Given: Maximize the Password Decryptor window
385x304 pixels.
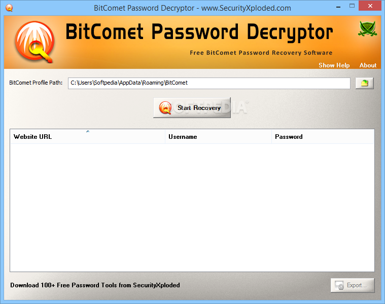Looking at the screenshot, I should pos(352,6).
